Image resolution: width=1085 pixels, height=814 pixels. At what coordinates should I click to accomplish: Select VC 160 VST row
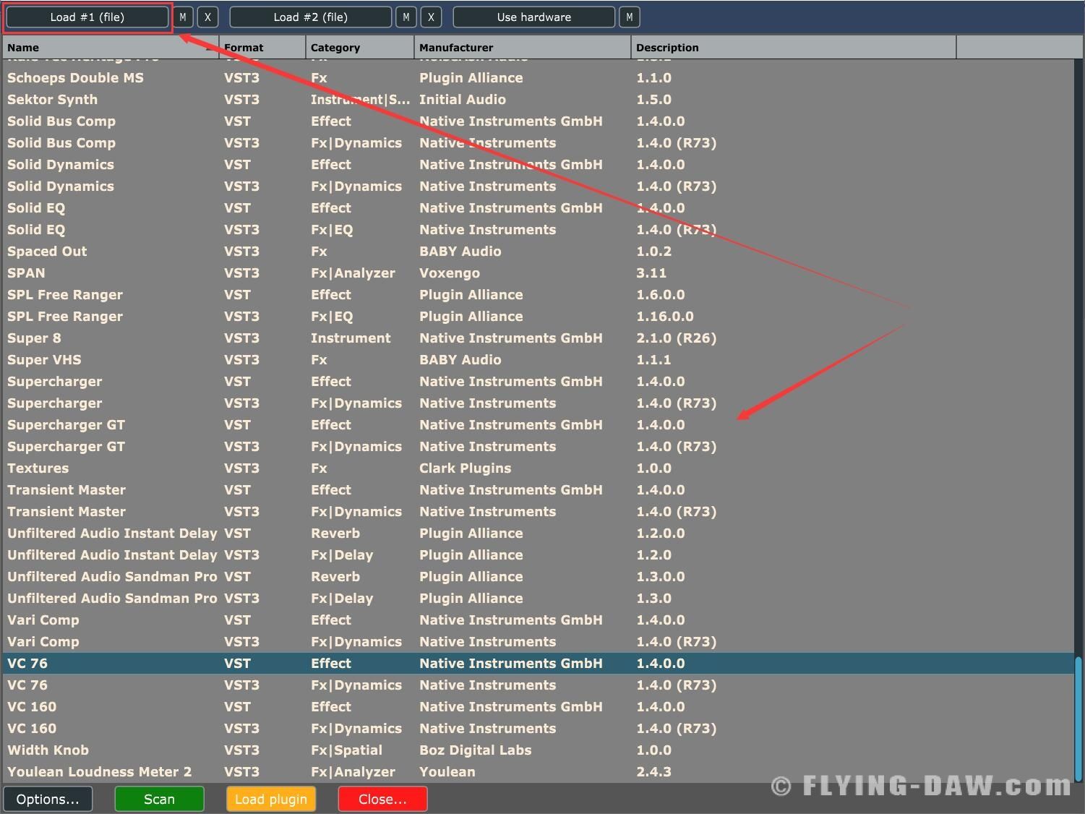click(x=538, y=707)
